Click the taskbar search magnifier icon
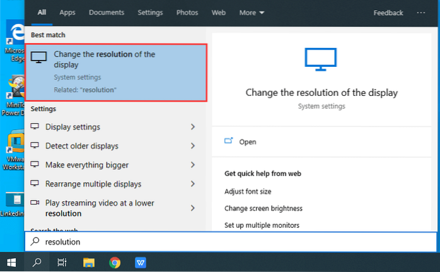440x272 pixels. pyautogui.click(x=37, y=262)
